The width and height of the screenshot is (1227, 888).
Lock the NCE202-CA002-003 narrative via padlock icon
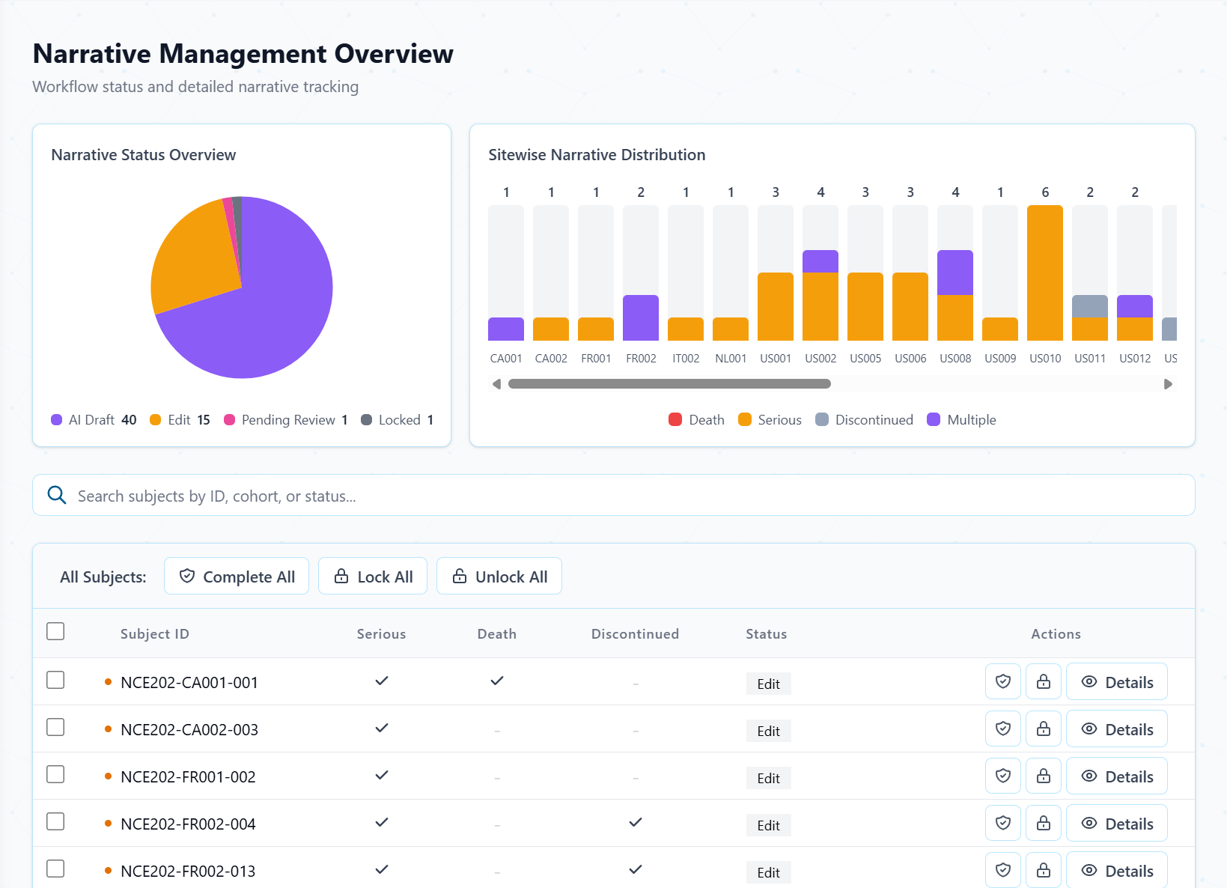point(1044,729)
